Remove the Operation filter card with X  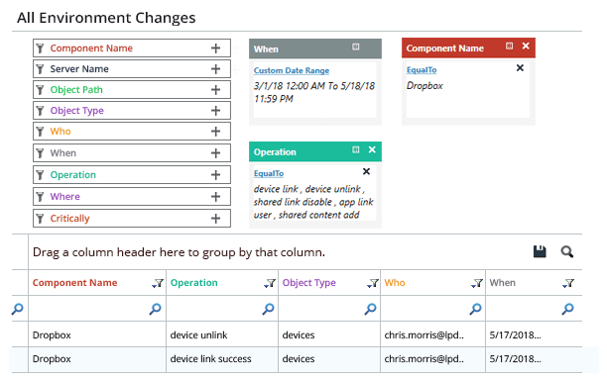[x=372, y=149]
